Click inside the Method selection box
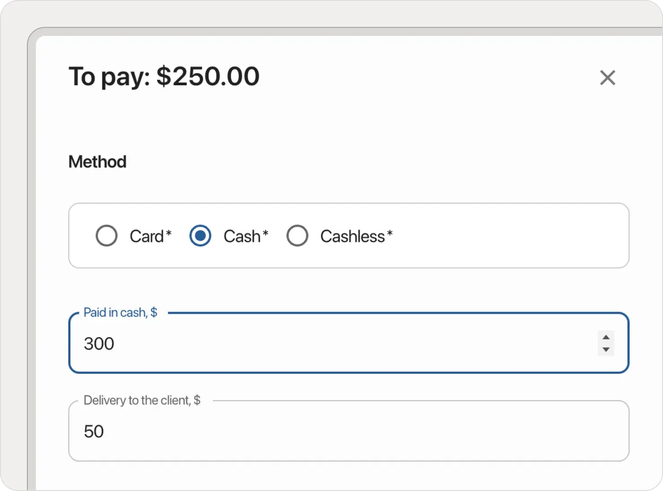The height and width of the screenshot is (491, 663). pos(449,236)
